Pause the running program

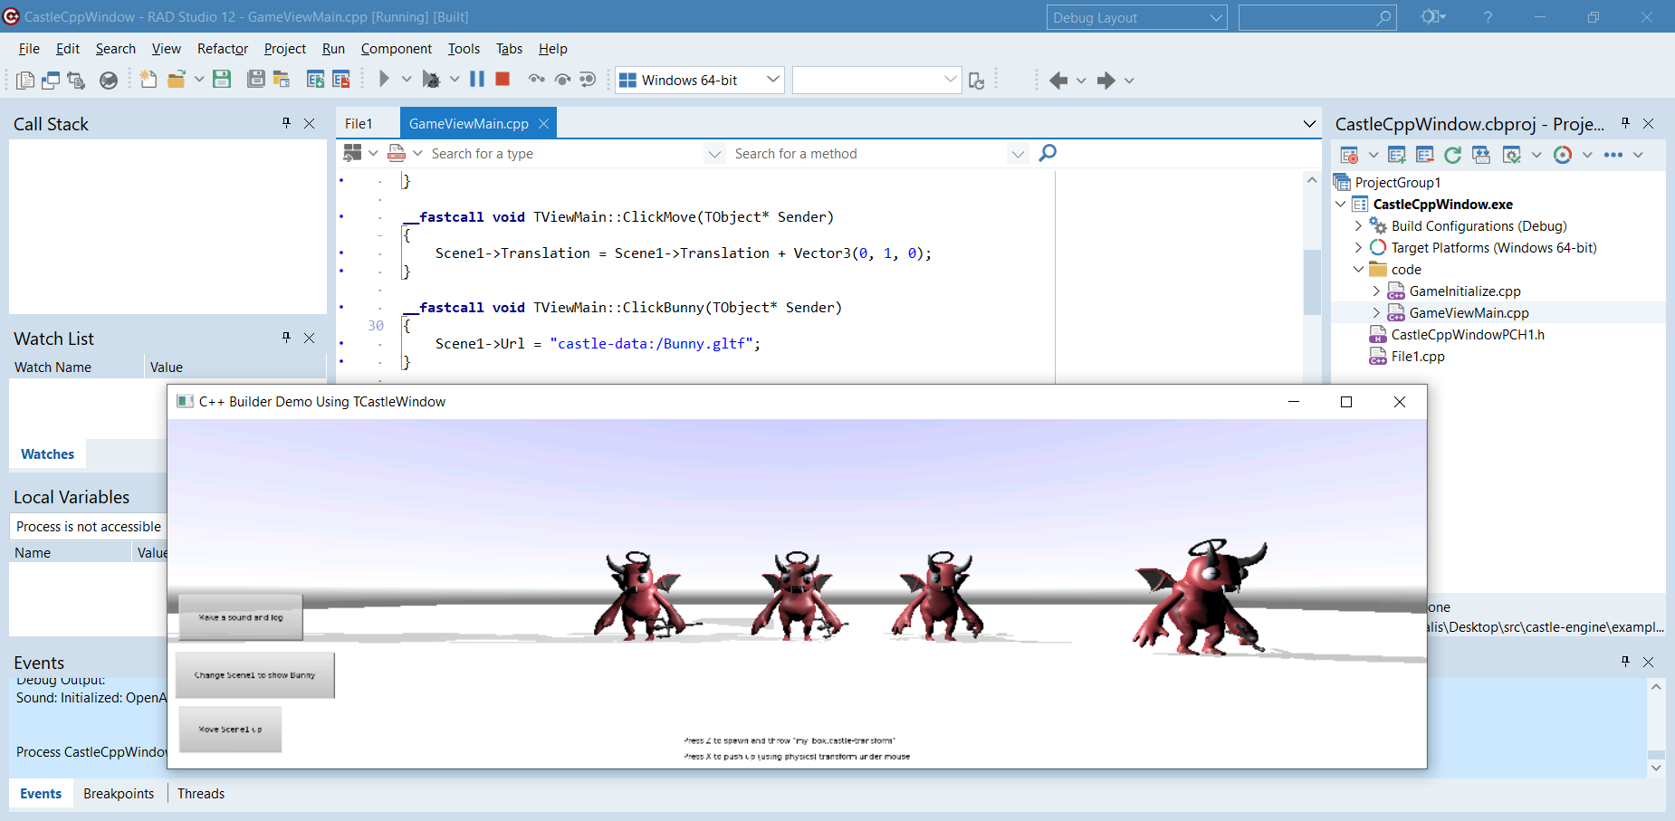tap(477, 80)
